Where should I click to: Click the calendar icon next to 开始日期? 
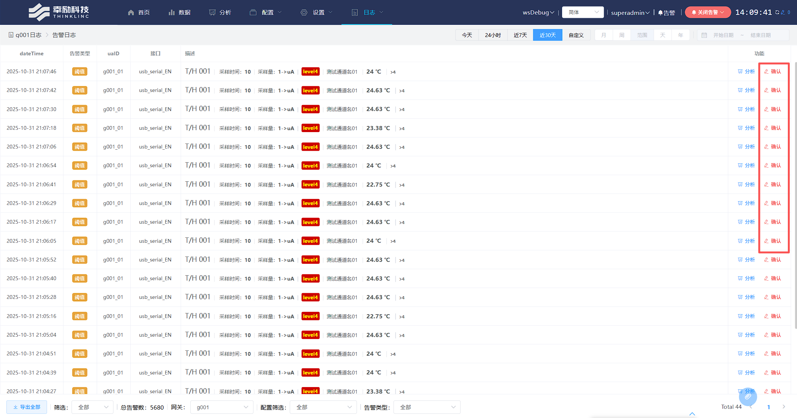[x=704, y=35]
